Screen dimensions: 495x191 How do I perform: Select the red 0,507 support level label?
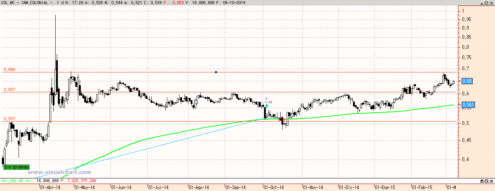click(9, 119)
